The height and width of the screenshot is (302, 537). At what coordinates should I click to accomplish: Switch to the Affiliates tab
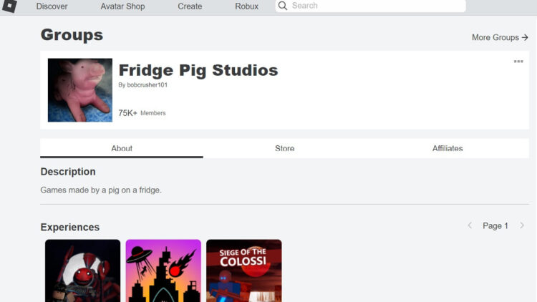(x=447, y=148)
